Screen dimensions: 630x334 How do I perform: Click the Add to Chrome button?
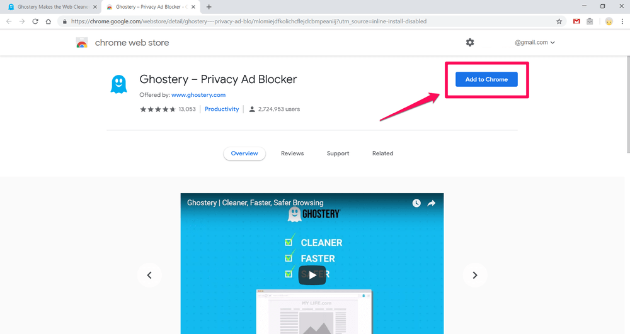tap(486, 79)
